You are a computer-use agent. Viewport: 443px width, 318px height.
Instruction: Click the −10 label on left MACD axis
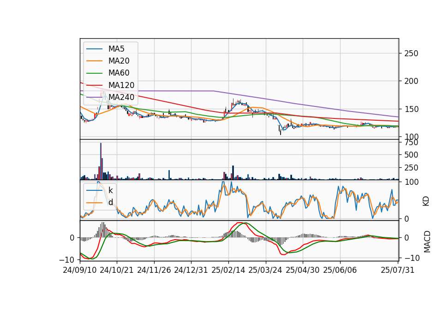[66, 259]
